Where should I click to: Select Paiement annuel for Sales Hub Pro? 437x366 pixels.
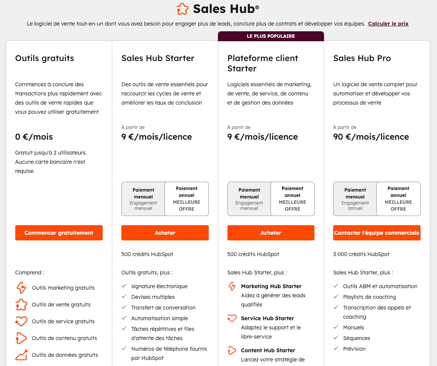[398, 198]
